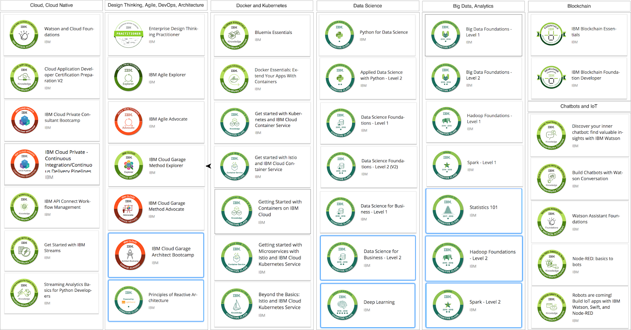Open Spark - Level 2 title link
Viewport: 631px width, 330px height.
coord(485,302)
